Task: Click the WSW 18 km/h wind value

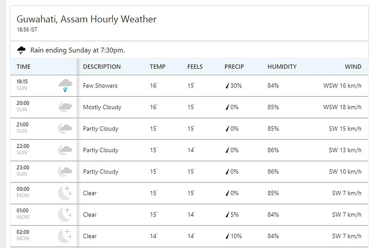Action: tap(342, 107)
